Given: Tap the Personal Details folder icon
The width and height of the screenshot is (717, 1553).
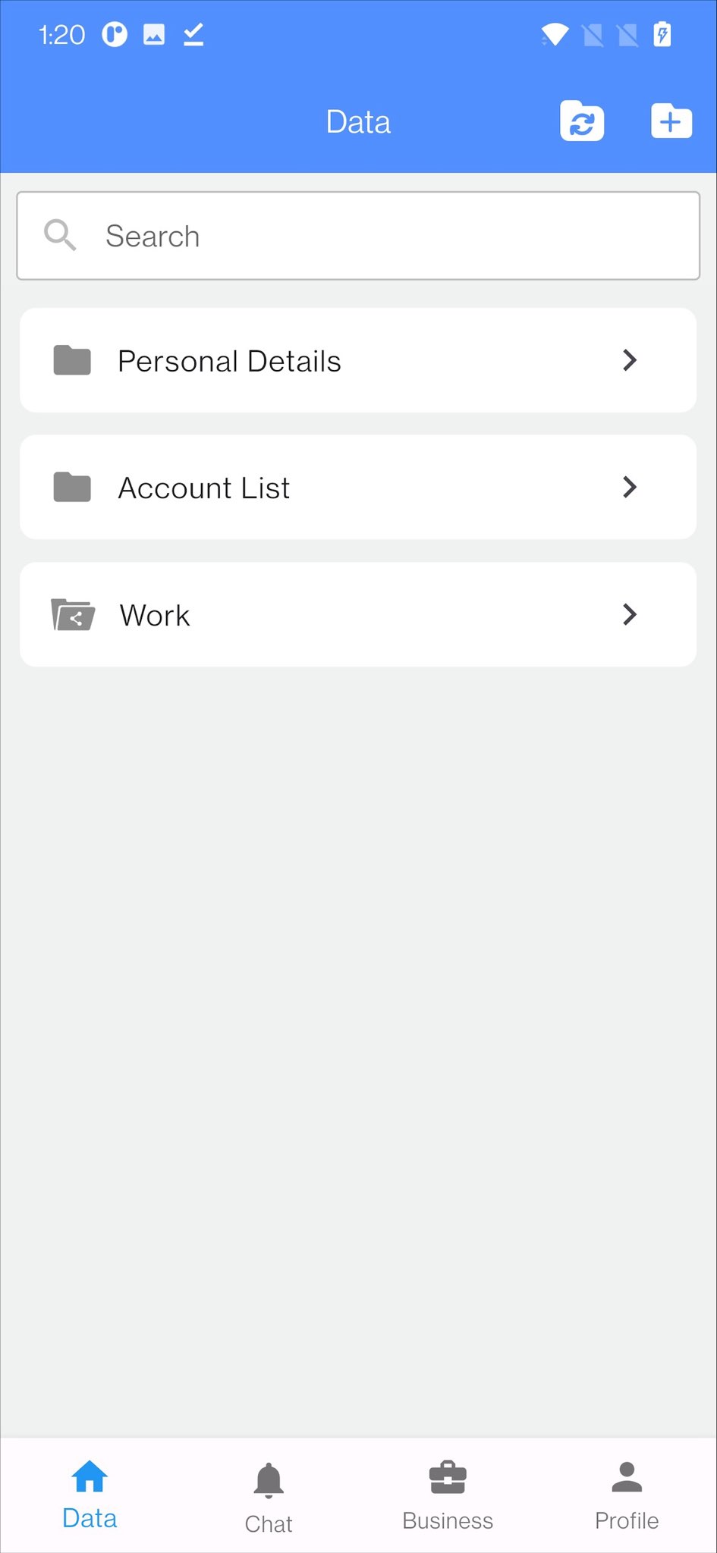Looking at the screenshot, I should tap(72, 360).
